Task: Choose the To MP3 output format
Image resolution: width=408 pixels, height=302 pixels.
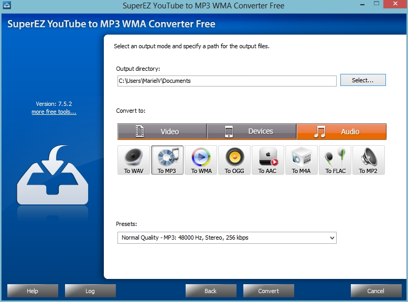Action: (167, 160)
